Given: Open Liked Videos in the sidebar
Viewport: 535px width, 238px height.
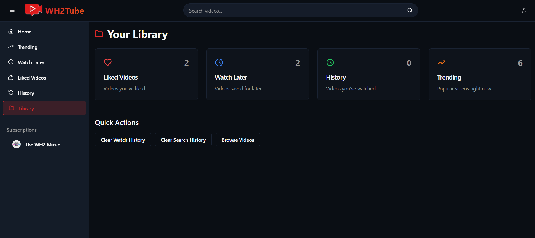Looking at the screenshot, I should [32, 78].
